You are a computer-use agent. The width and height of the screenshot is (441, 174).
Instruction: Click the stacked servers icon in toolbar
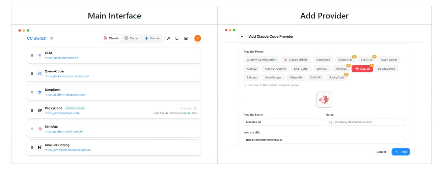(x=186, y=38)
